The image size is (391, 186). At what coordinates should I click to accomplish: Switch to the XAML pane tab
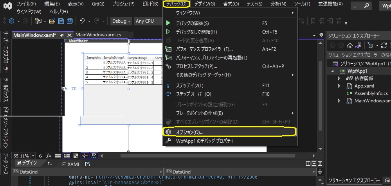pyautogui.click(x=71, y=165)
